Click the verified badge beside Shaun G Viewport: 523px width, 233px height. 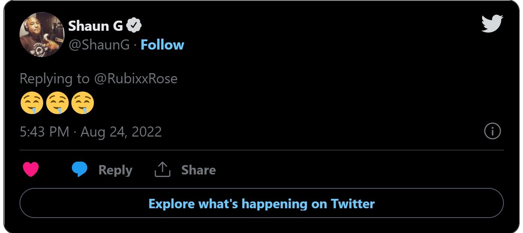tap(134, 26)
